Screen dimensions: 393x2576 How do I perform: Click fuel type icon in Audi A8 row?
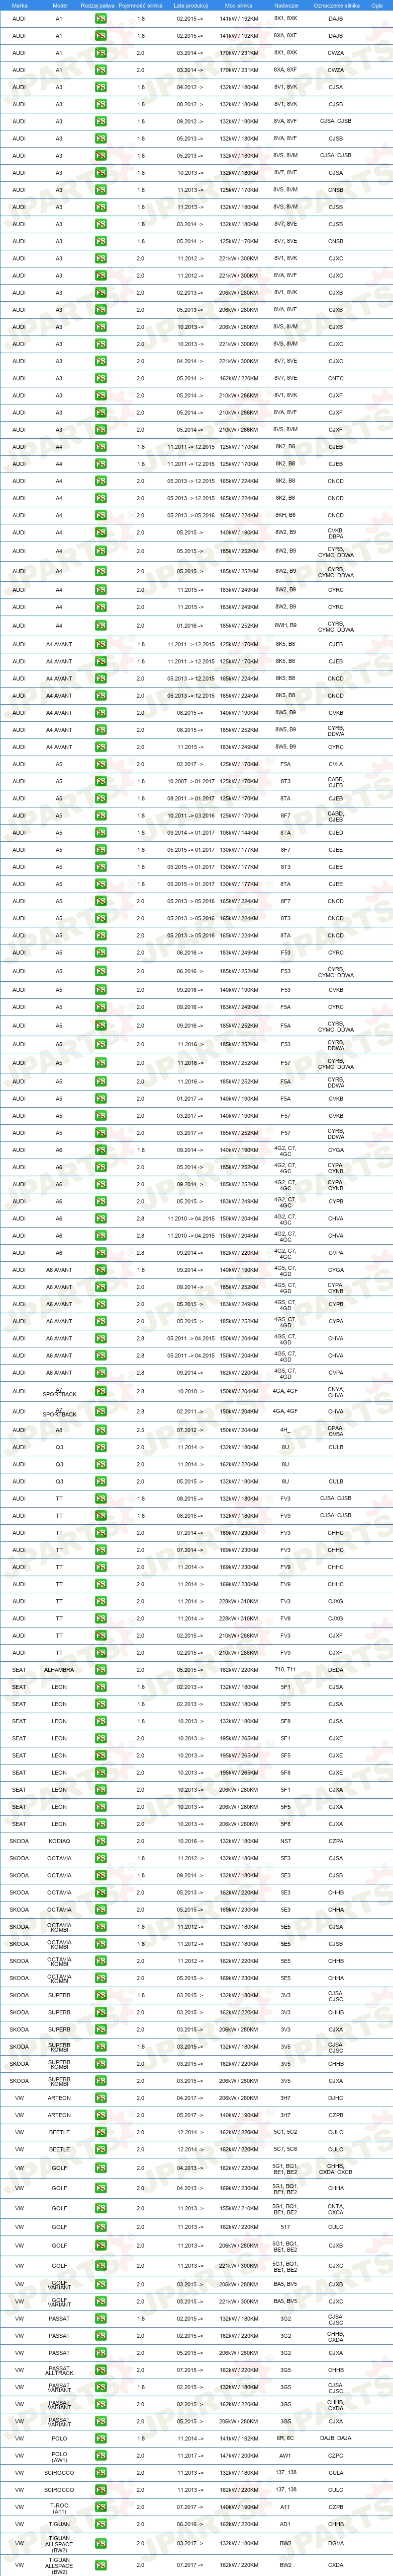[101, 1430]
